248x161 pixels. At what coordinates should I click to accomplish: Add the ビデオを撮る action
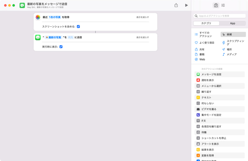219,109
